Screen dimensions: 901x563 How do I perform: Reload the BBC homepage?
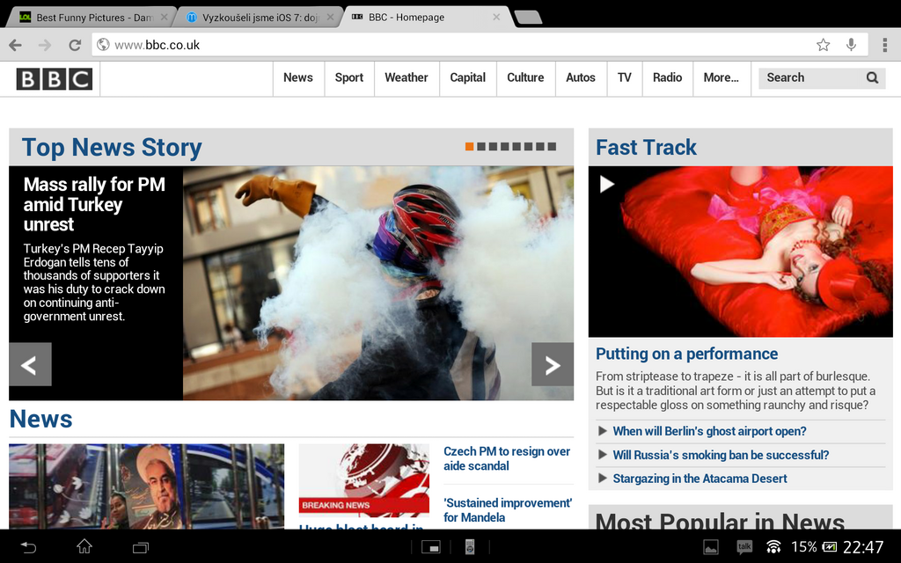pos(75,44)
